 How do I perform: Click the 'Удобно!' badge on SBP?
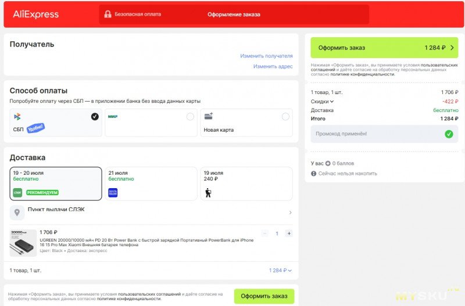click(x=36, y=128)
